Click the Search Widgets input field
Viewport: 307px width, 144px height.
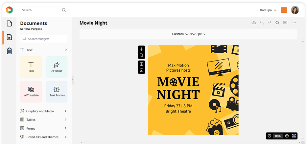(44, 39)
